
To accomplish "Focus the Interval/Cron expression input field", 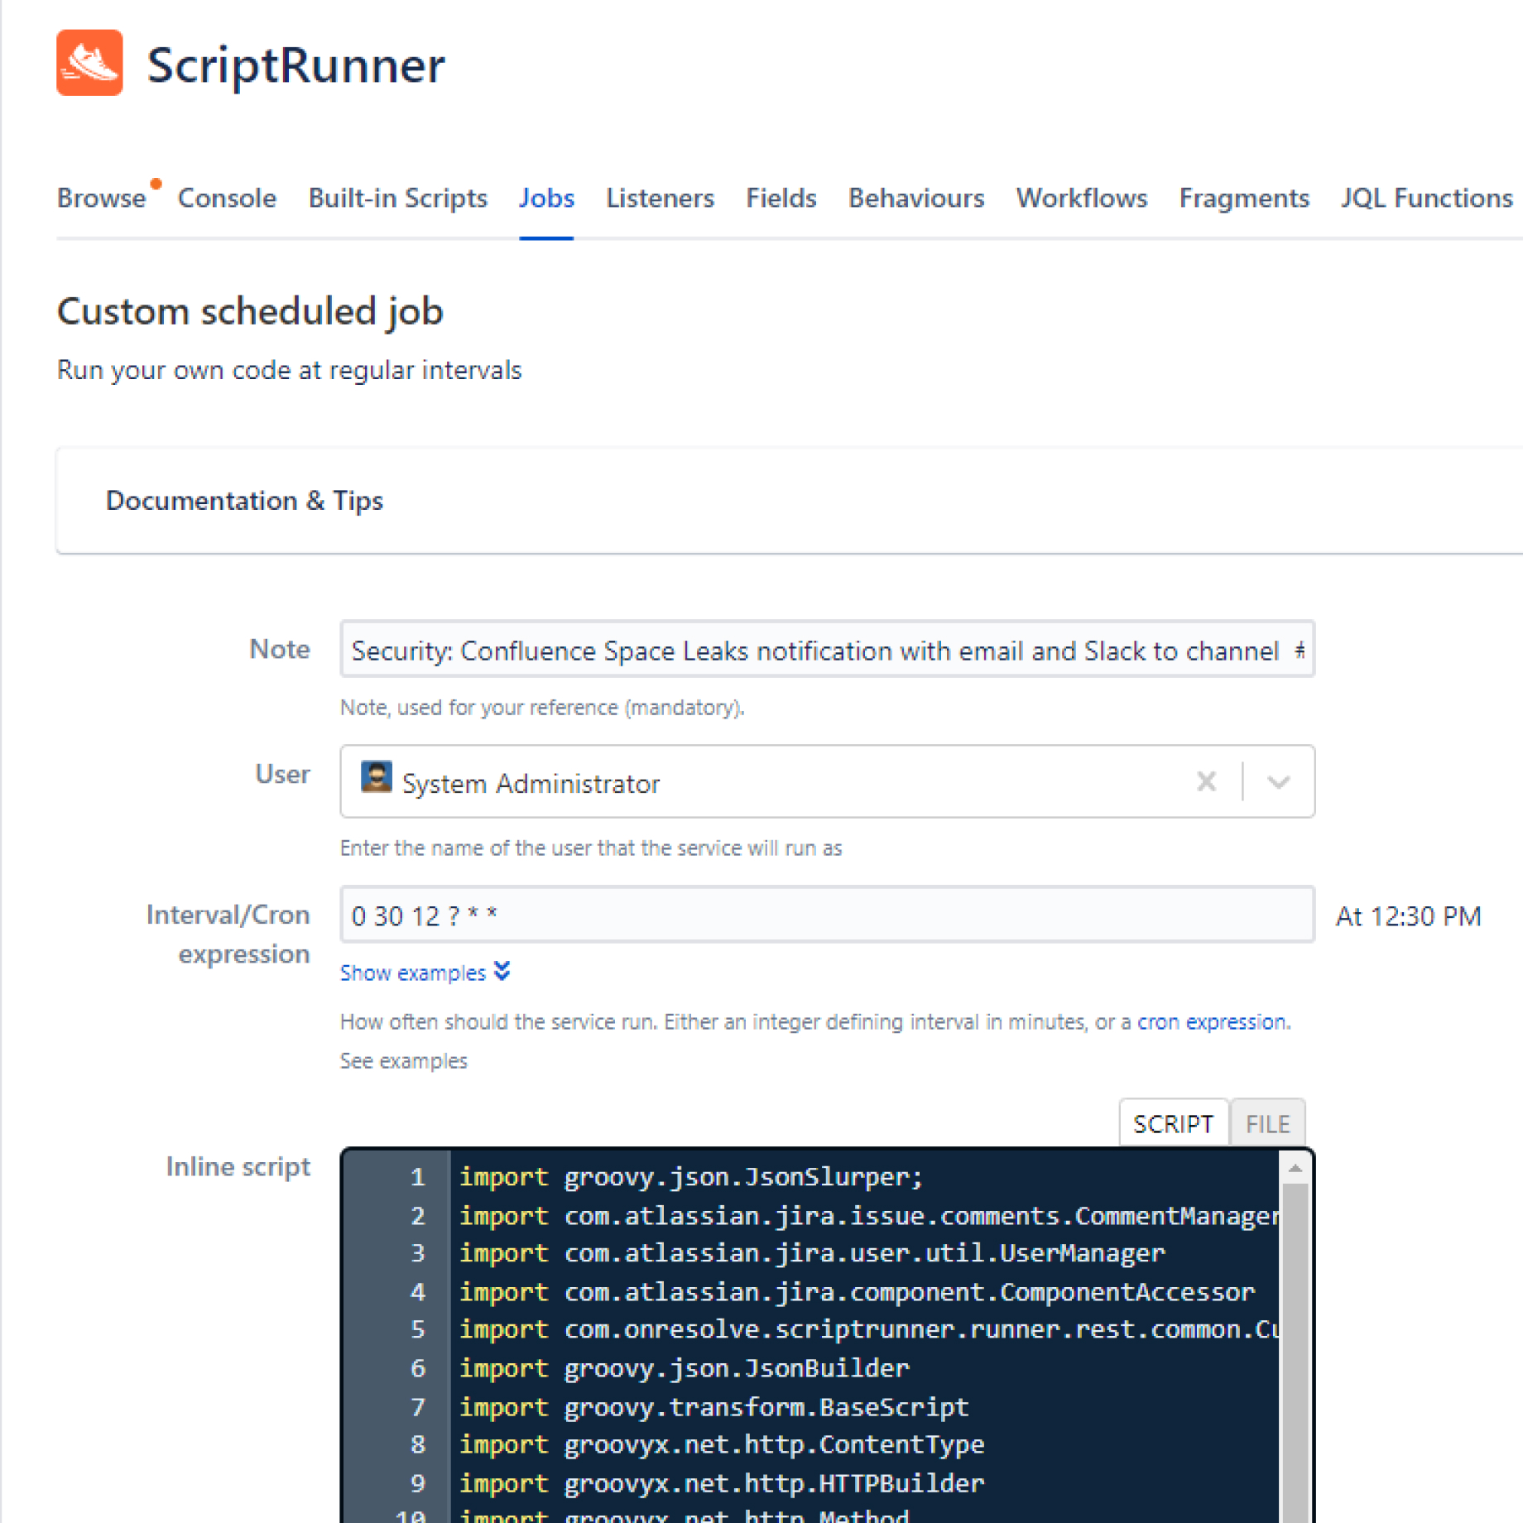I will click(826, 915).
